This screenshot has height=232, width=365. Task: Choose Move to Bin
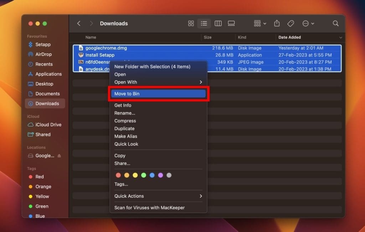point(158,94)
